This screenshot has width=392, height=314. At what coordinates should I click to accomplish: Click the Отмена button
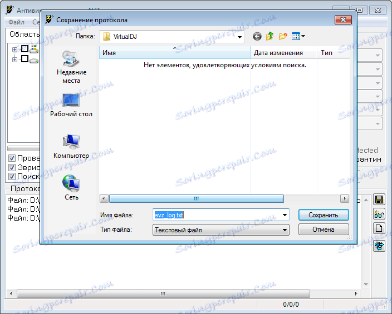pos(324,230)
